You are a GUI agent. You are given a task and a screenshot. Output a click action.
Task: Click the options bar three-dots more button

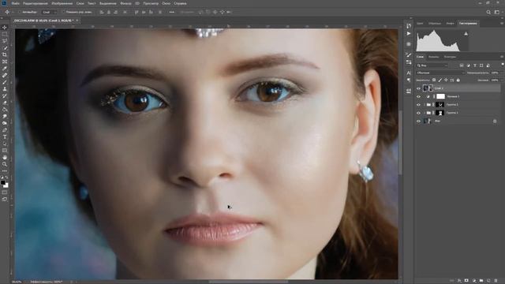tap(172, 12)
